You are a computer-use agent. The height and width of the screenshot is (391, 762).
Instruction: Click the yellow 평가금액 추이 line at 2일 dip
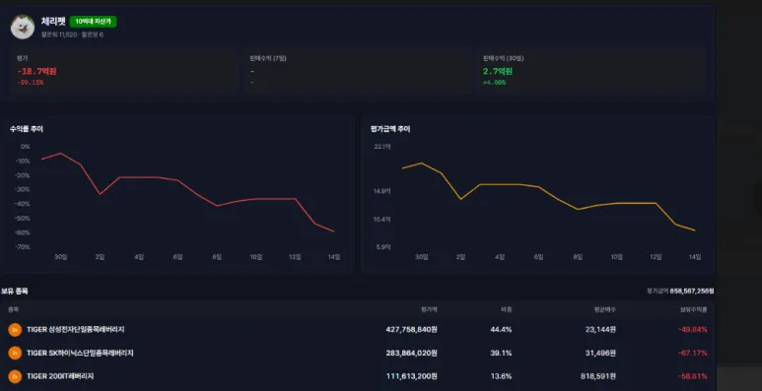(460, 199)
